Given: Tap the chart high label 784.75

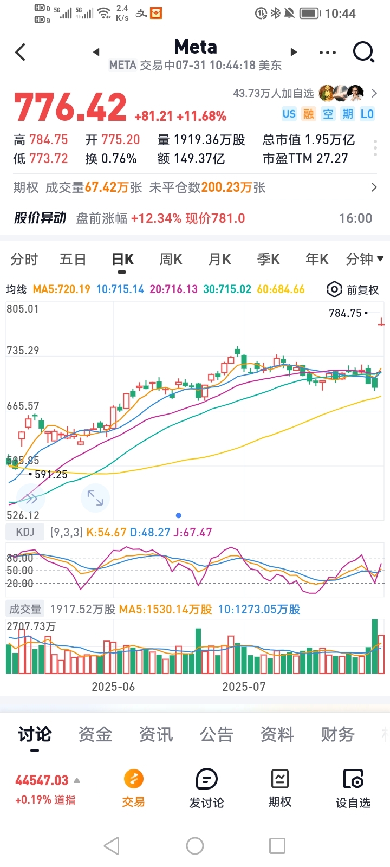Looking at the screenshot, I should (x=345, y=313).
